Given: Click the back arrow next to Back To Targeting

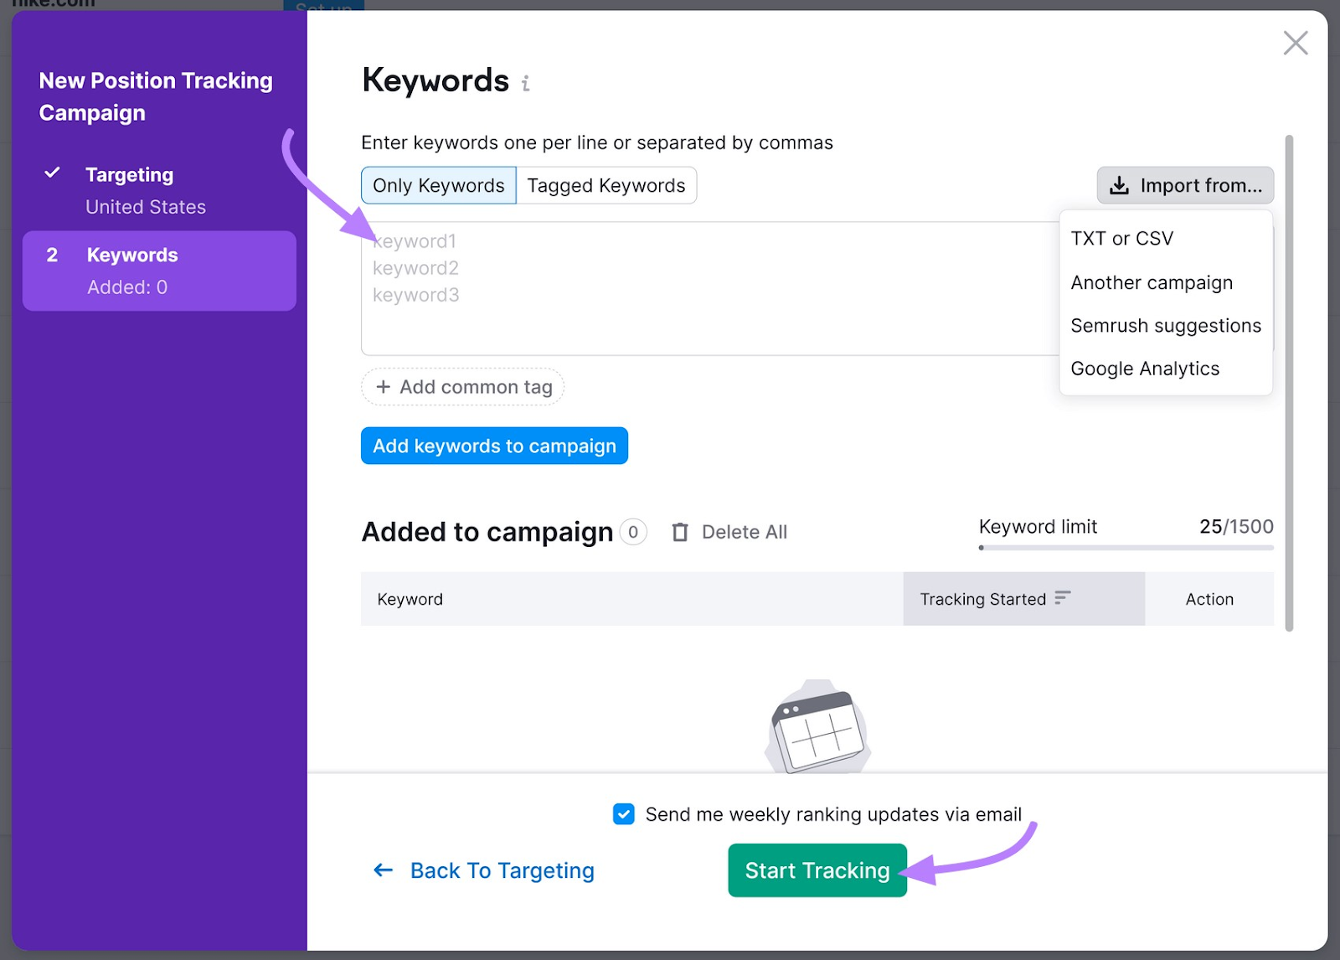Looking at the screenshot, I should [x=382, y=870].
